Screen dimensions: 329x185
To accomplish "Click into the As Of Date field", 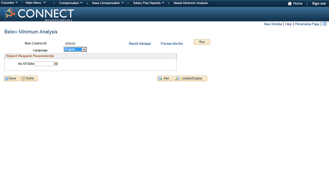I will tap(44, 64).
